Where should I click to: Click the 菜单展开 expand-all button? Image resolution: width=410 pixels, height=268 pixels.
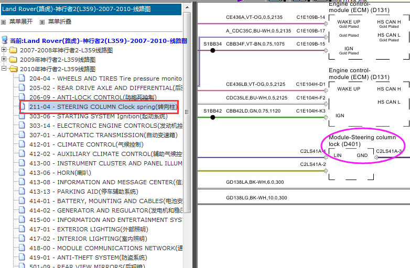pos(21,21)
